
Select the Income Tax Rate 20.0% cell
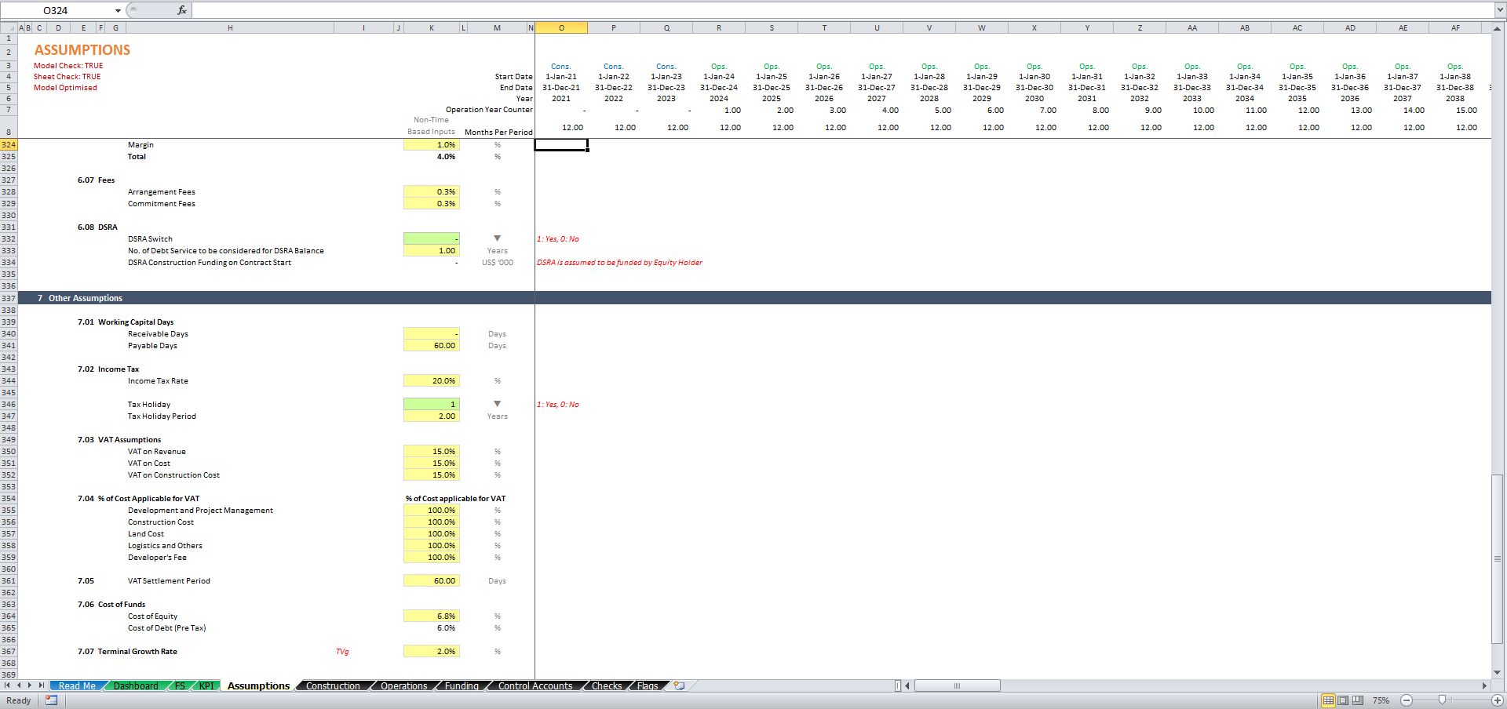(x=431, y=380)
